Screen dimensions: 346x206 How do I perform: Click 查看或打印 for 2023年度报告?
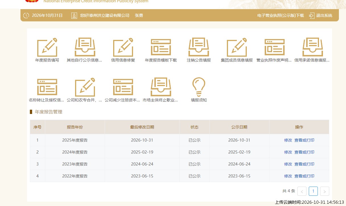(x=304, y=164)
